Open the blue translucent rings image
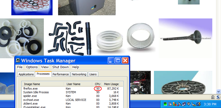Screen dimensions: 221x108 pos(7,83)
